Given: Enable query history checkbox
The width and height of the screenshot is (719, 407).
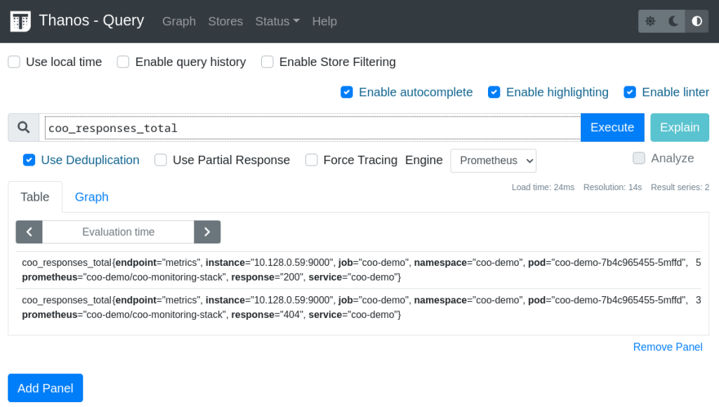Looking at the screenshot, I should pyautogui.click(x=123, y=62).
